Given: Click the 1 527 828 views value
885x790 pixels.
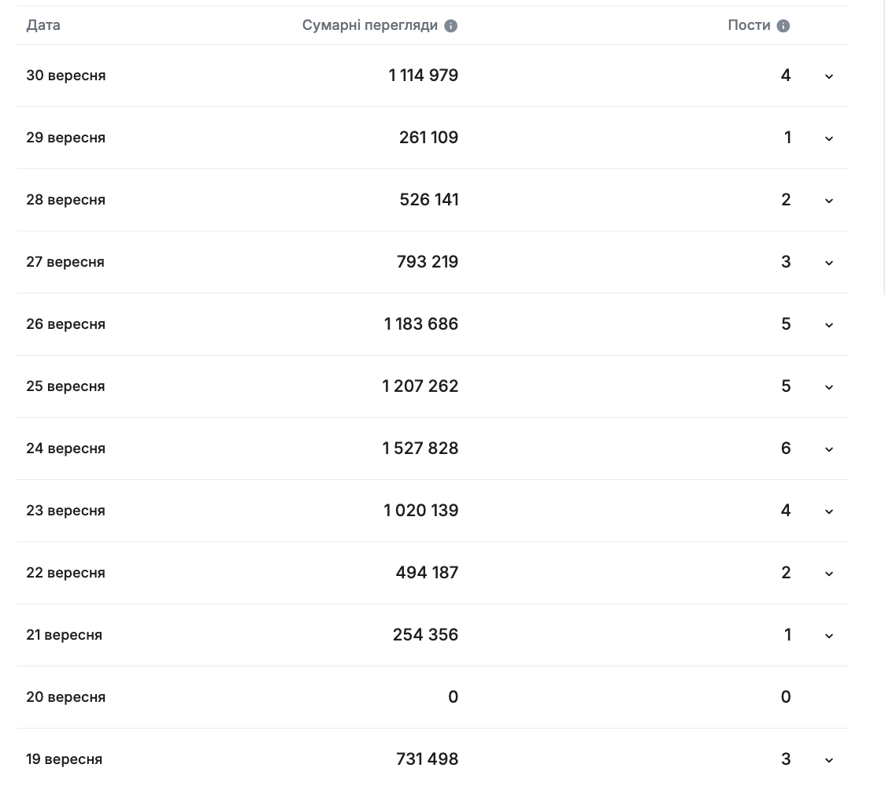Looking at the screenshot, I should 420,449.
